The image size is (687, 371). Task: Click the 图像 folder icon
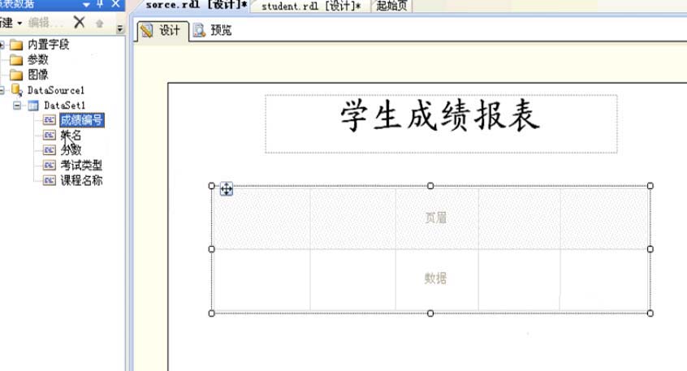16,75
